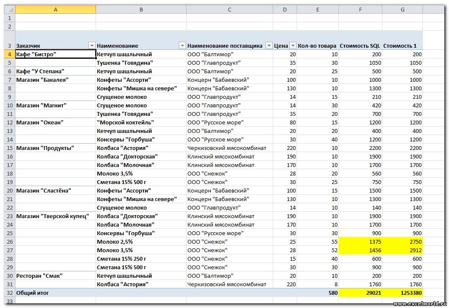Click cell Магазин "Продукты"
This screenshot has width=449, height=308.
point(55,148)
